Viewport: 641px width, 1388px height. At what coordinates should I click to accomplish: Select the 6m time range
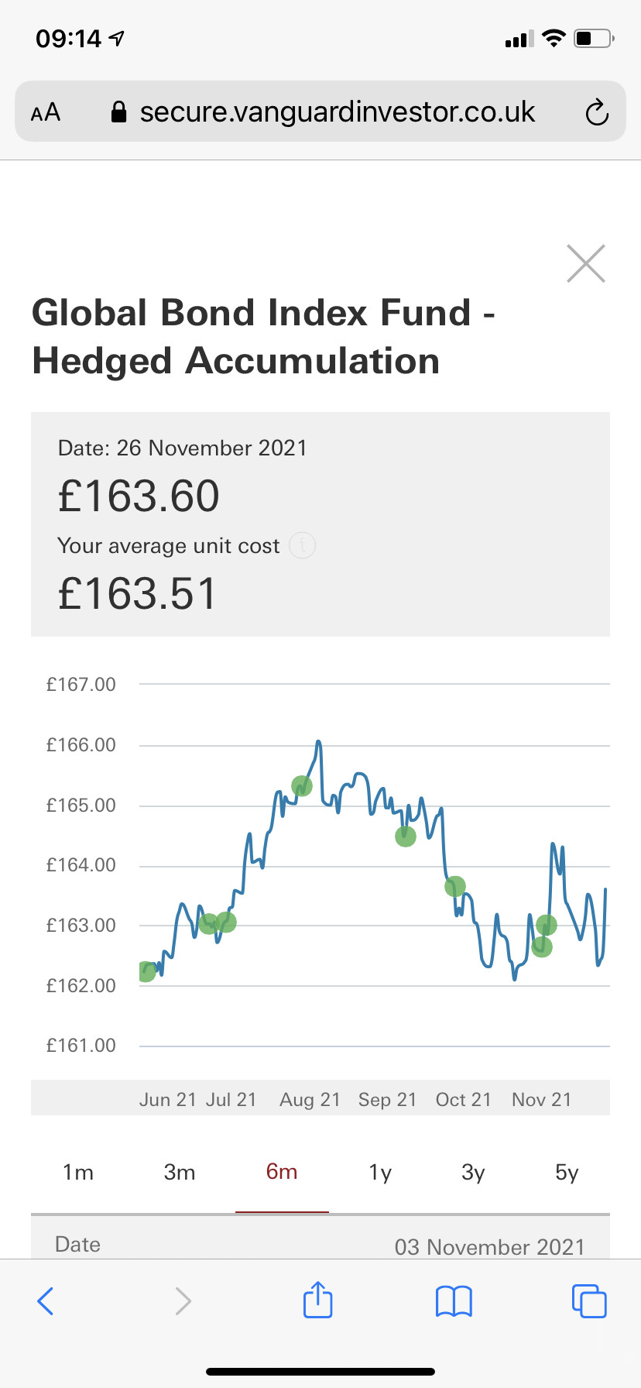282,1172
